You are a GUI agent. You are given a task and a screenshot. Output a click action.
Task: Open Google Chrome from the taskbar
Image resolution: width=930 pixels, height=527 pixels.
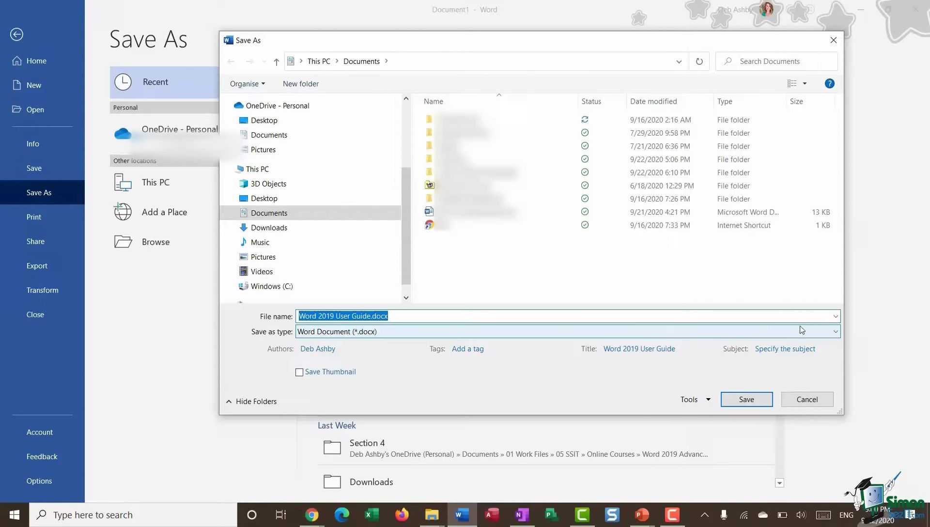[x=312, y=515]
